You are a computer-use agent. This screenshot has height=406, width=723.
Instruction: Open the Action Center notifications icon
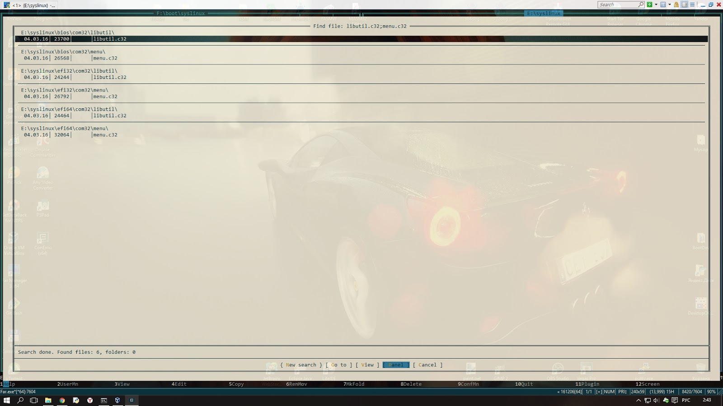(675, 400)
